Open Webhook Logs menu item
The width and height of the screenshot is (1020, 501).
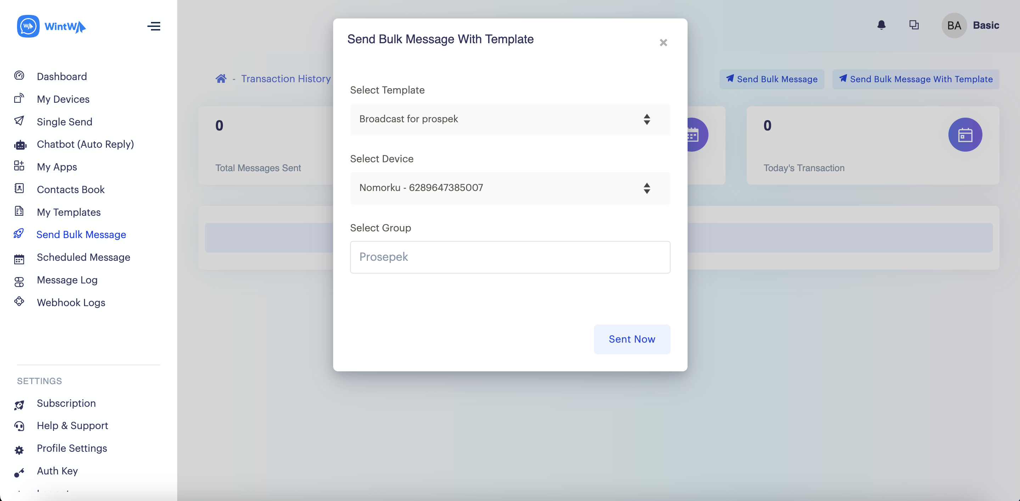(x=71, y=302)
